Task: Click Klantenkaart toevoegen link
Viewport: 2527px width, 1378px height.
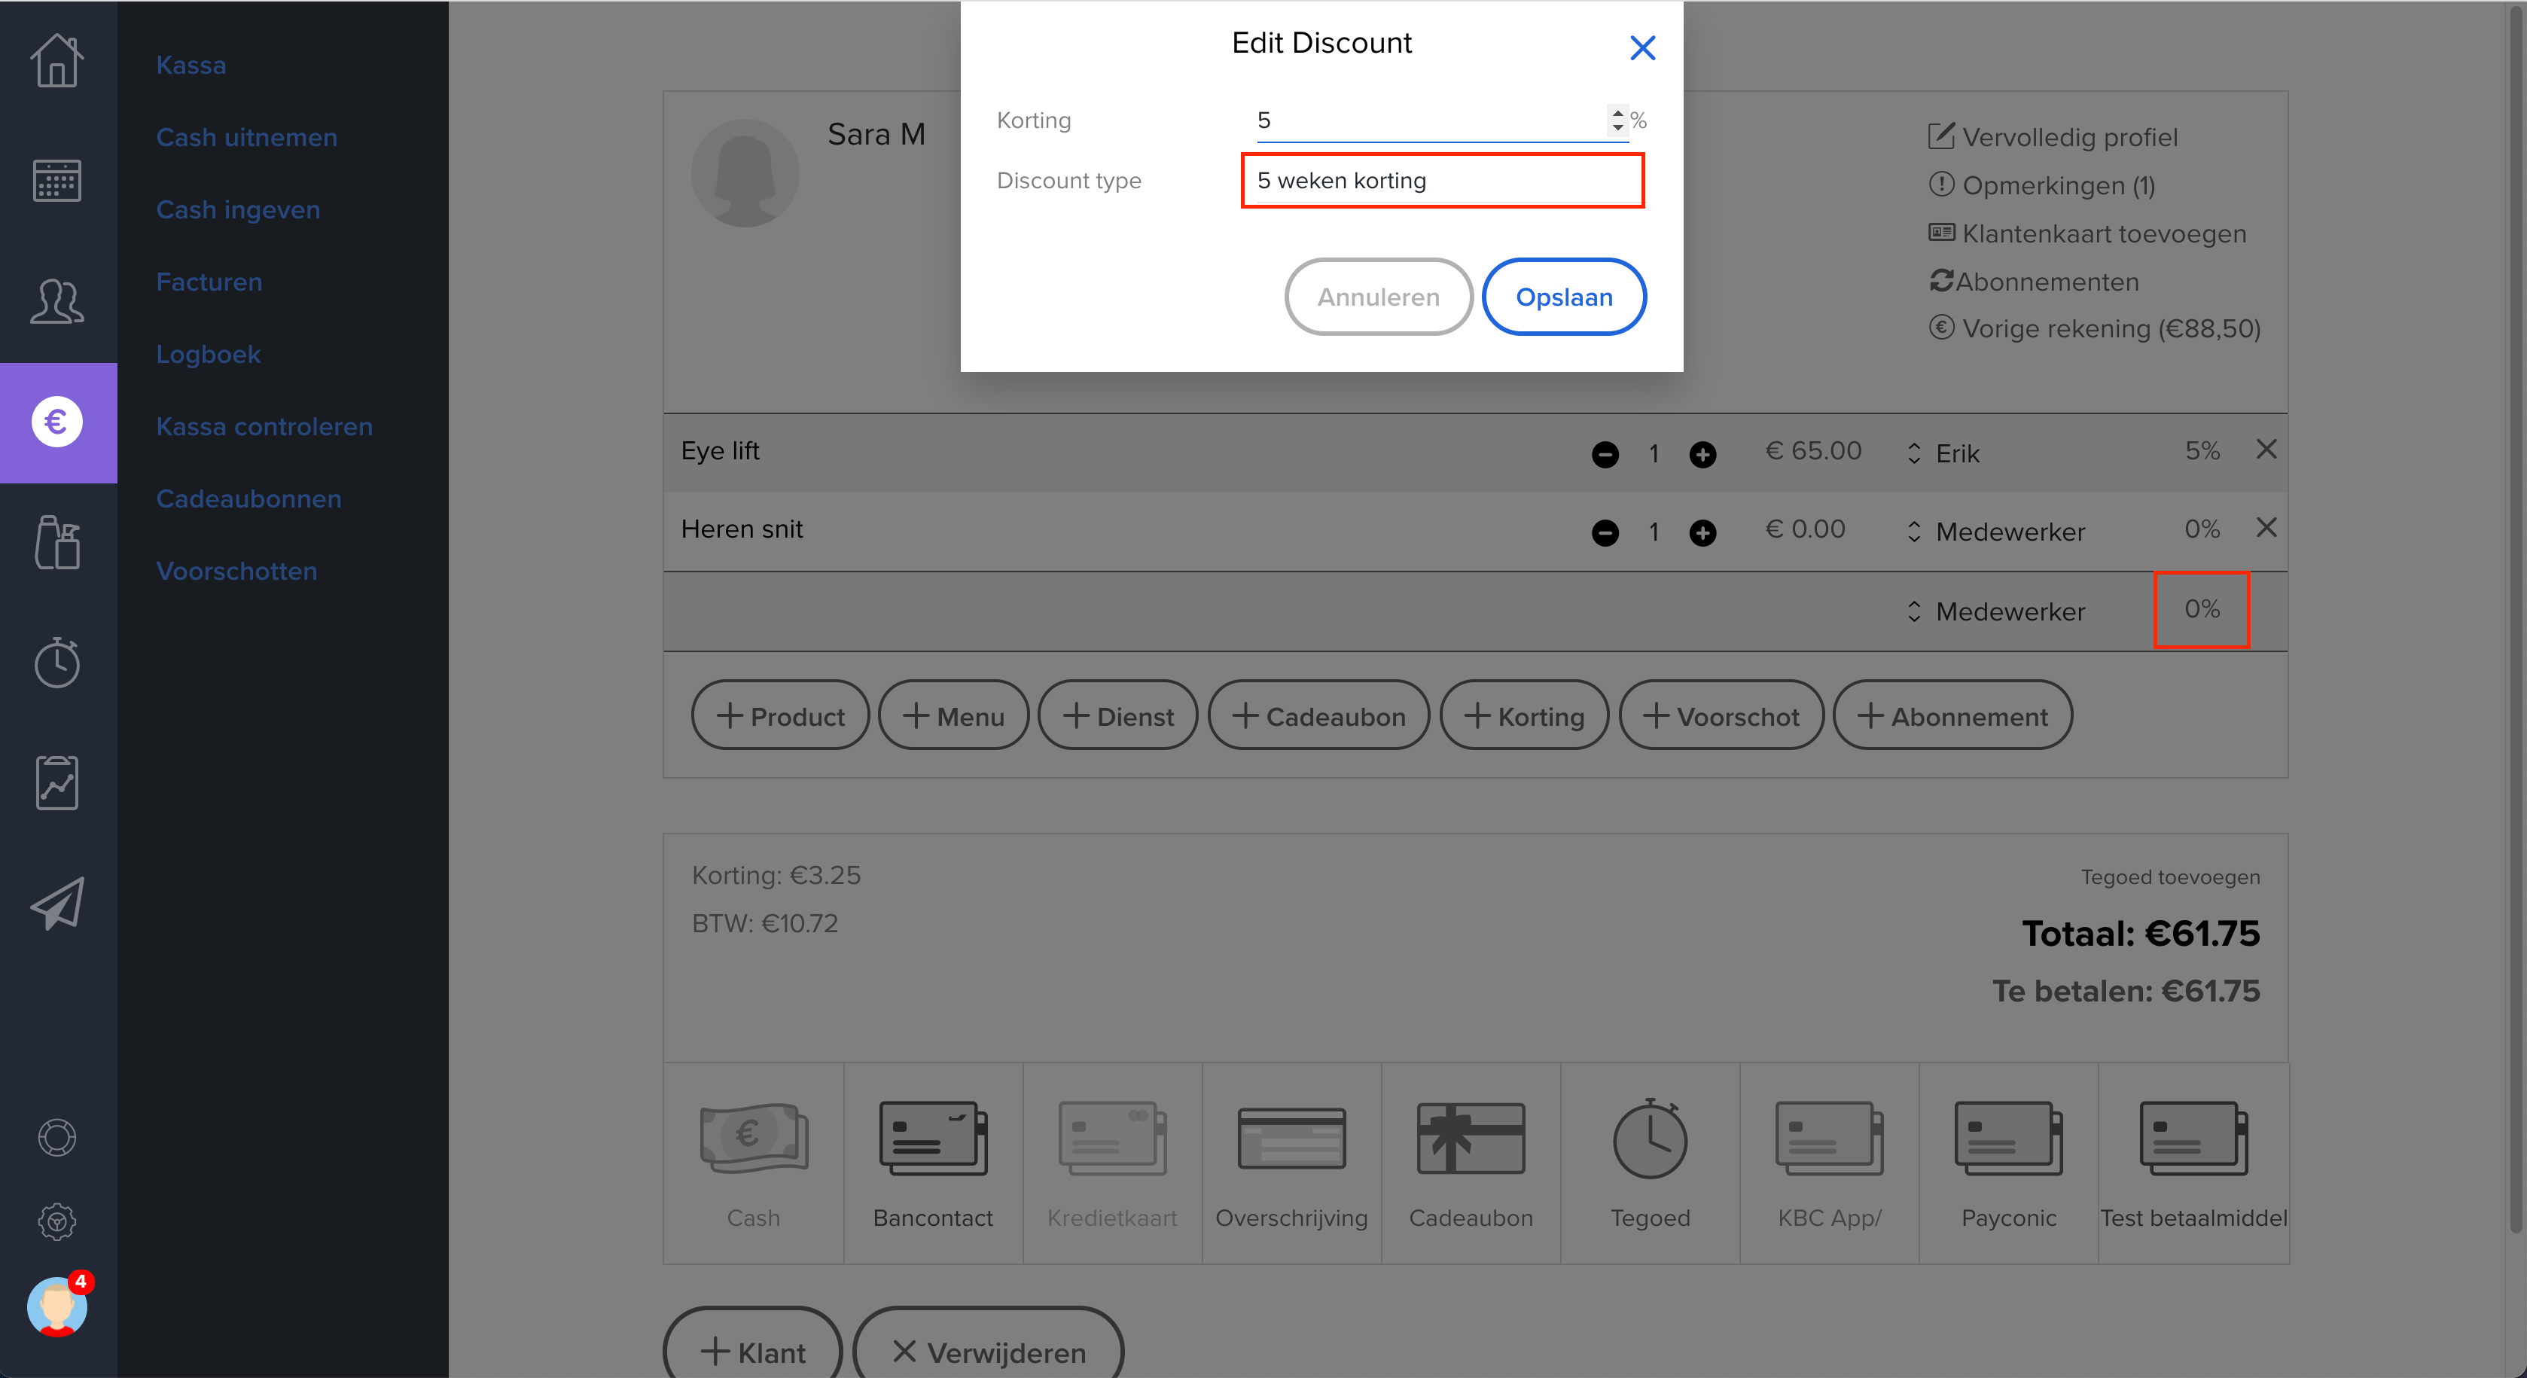Action: (2087, 233)
